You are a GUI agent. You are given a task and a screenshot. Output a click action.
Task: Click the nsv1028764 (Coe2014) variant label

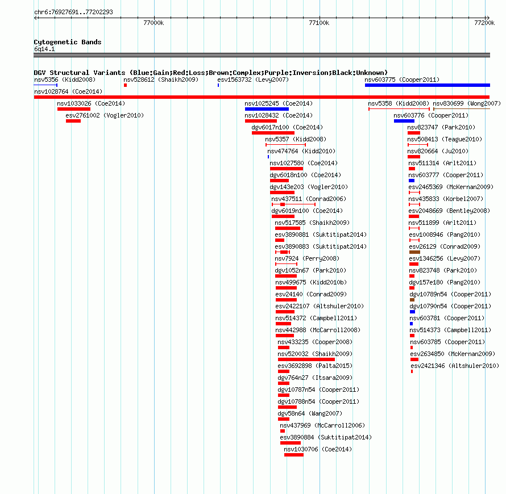(68, 91)
